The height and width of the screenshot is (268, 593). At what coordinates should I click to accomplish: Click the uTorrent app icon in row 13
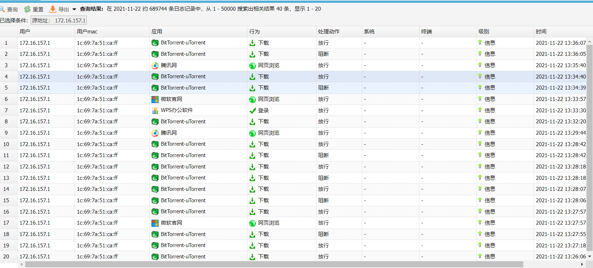(155, 178)
